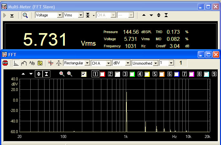The image size is (221, 145).
Task: Click the Multi-Meter magnifier icon
Action: (x=25, y=15)
